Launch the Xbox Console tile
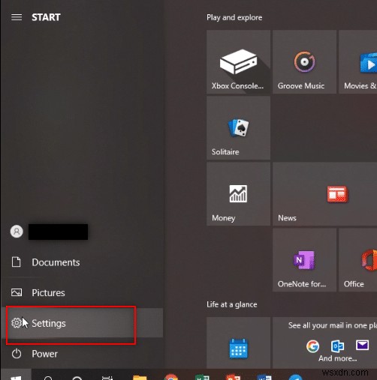Image resolution: width=377 pixels, height=380 pixels. tap(238, 62)
